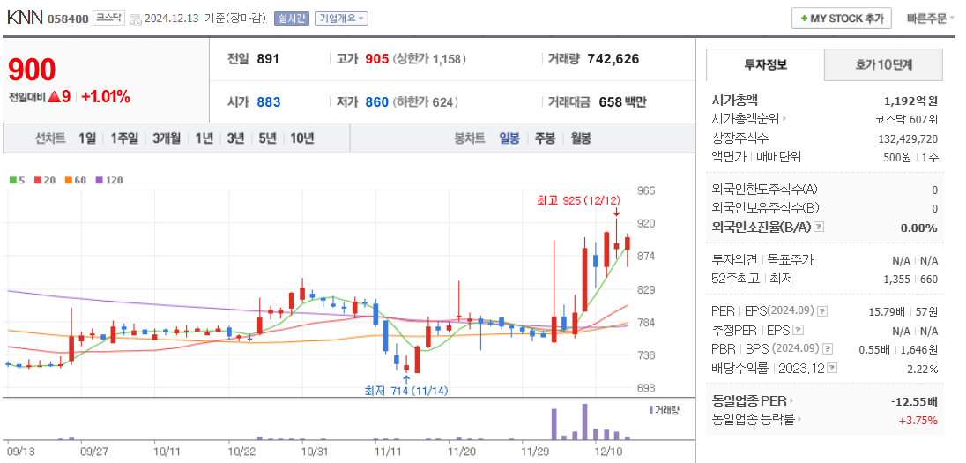The image size is (966, 463).
Task: Click the blue arrow above 최저 714
Action: point(406,378)
